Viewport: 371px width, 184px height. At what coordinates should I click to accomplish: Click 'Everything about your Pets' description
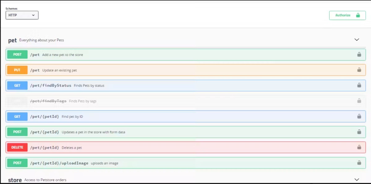(x=42, y=40)
